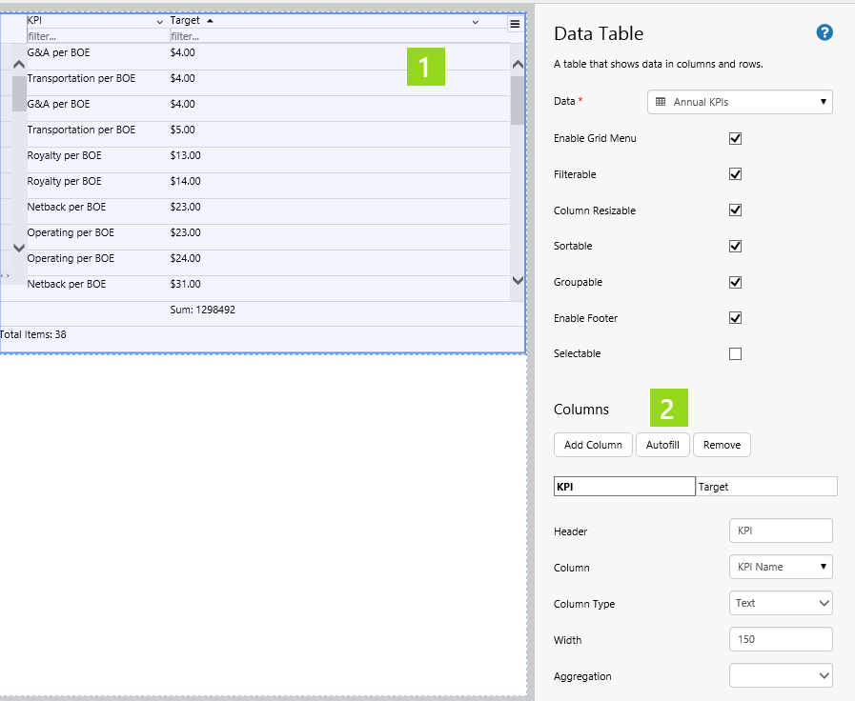Click the Operating per BOE $23.00 cell

click(186, 232)
